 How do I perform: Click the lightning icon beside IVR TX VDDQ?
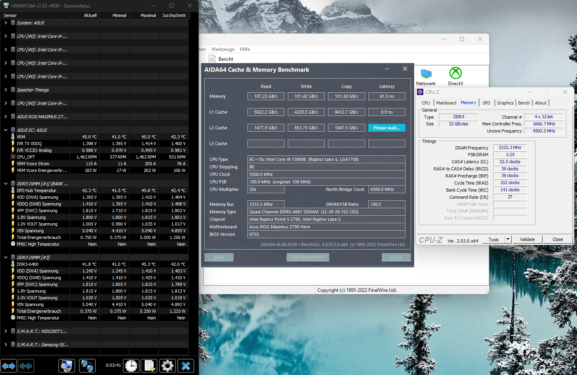click(x=13, y=144)
